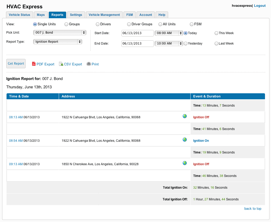Image resolution: width=271 pixels, height=222 pixels.
Task: Open the 08:54 AM timestamp link
Action: [x=16, y=141]
